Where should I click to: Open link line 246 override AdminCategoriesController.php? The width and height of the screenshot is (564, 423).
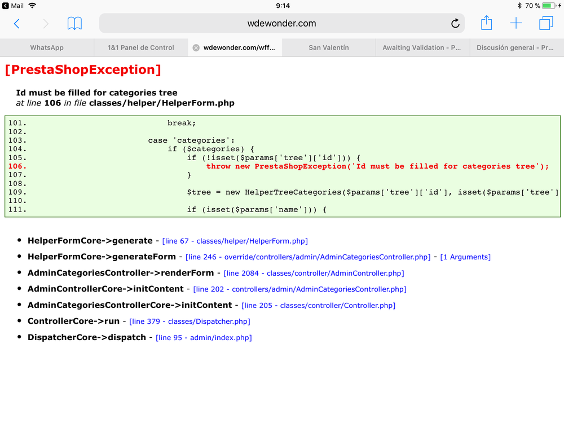tap(308, 257)
